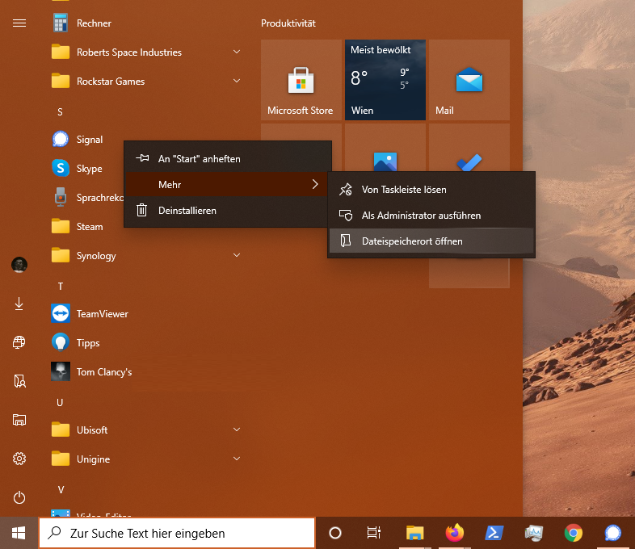Open PowerShell from the taskbar
Viewport: 635px width, 549px height.
pyautogui.click(x=494, y=533)
